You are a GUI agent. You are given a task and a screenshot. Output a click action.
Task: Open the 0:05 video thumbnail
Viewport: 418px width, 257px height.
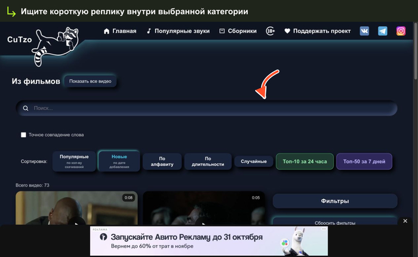coord(204,208)
